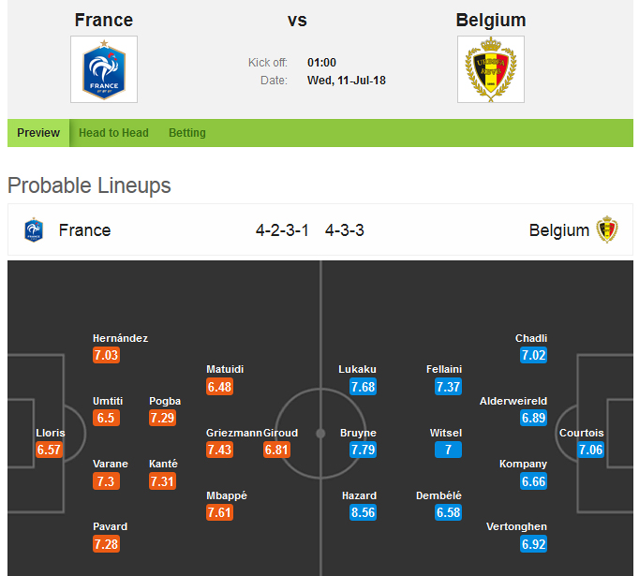Select Griezmann player name
Screen dimensions: 639x576
[x=233, y=433]
